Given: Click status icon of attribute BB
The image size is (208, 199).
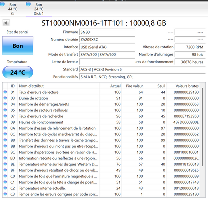Looking at the screenshot, I should (x=5, y=146).
